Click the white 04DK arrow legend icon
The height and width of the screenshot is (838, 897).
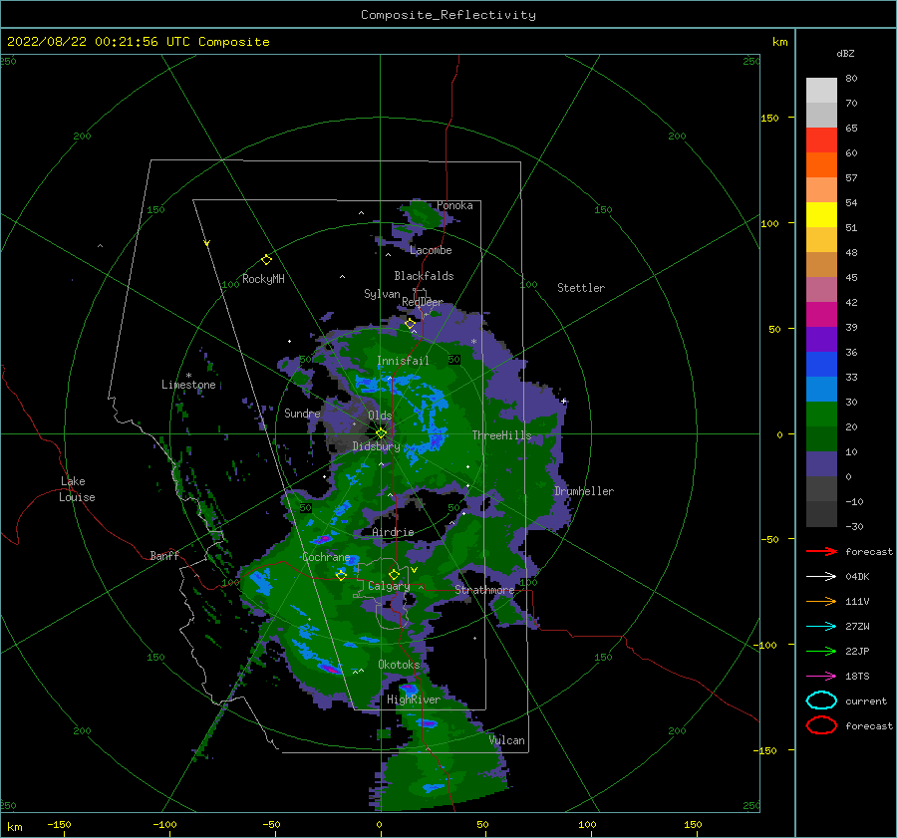(x=821, y=577)
